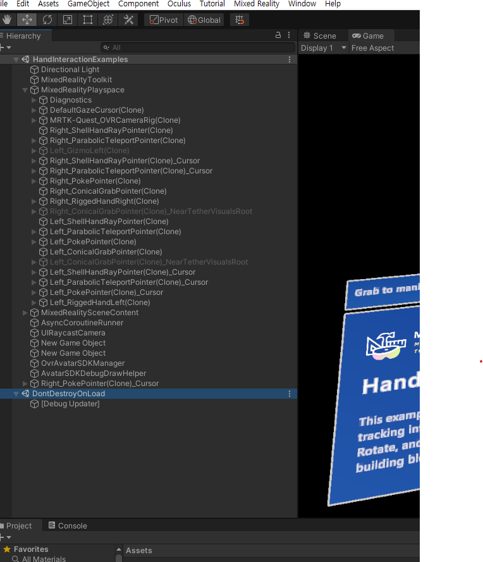Expand Left_RiggedHandLeft(Clone)
Image resolution: width=483 pixels, height=562 pixels.
34,303
